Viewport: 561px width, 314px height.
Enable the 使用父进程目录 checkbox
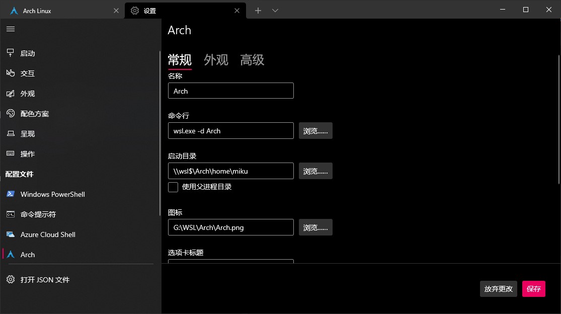pyautogui.click(x=173, y=187)
